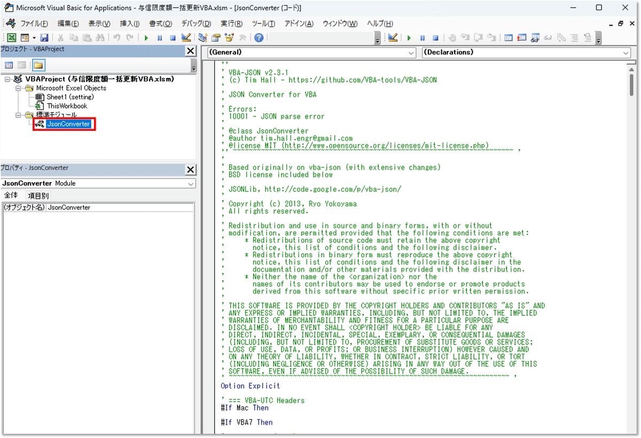Viewport: 641px width, 438px height.
Task: Click Reset stop icon in Debug toolbar
Action: pos(435,38)
